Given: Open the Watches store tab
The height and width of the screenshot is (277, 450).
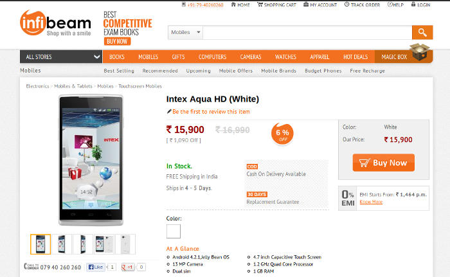Looking at the screenshot, I should [285, 57].
